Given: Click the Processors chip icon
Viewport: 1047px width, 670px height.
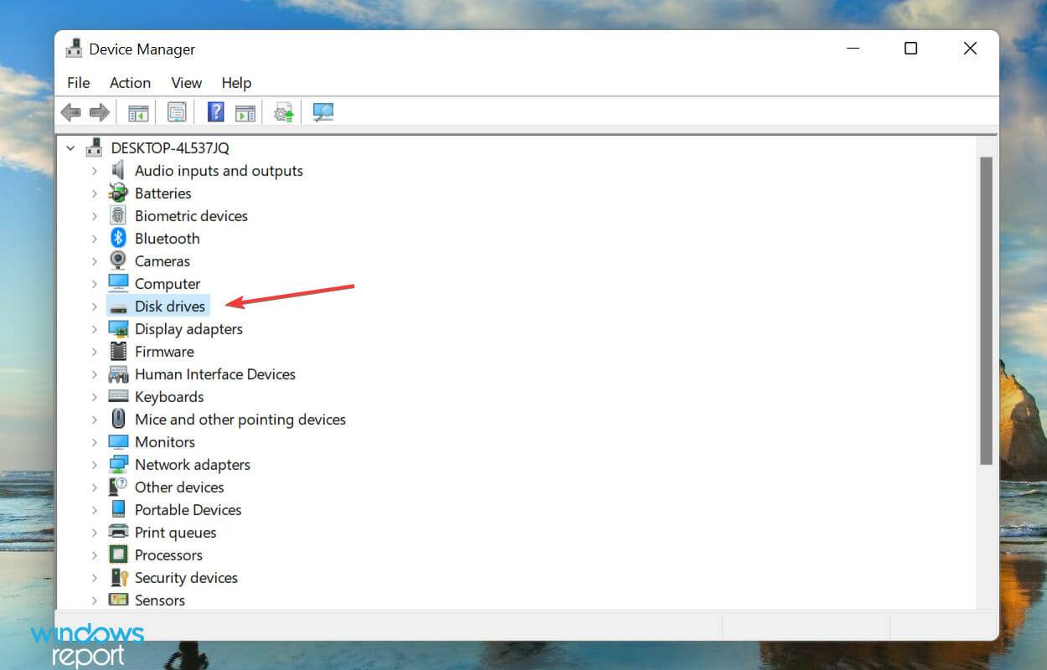Looking at the screenshot, I should (x=118, y=554).
